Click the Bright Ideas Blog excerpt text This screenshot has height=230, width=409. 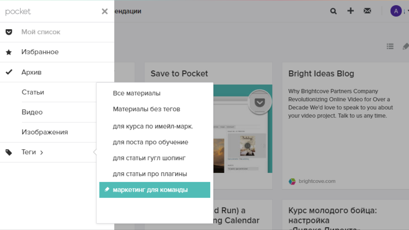pos(340,104)
